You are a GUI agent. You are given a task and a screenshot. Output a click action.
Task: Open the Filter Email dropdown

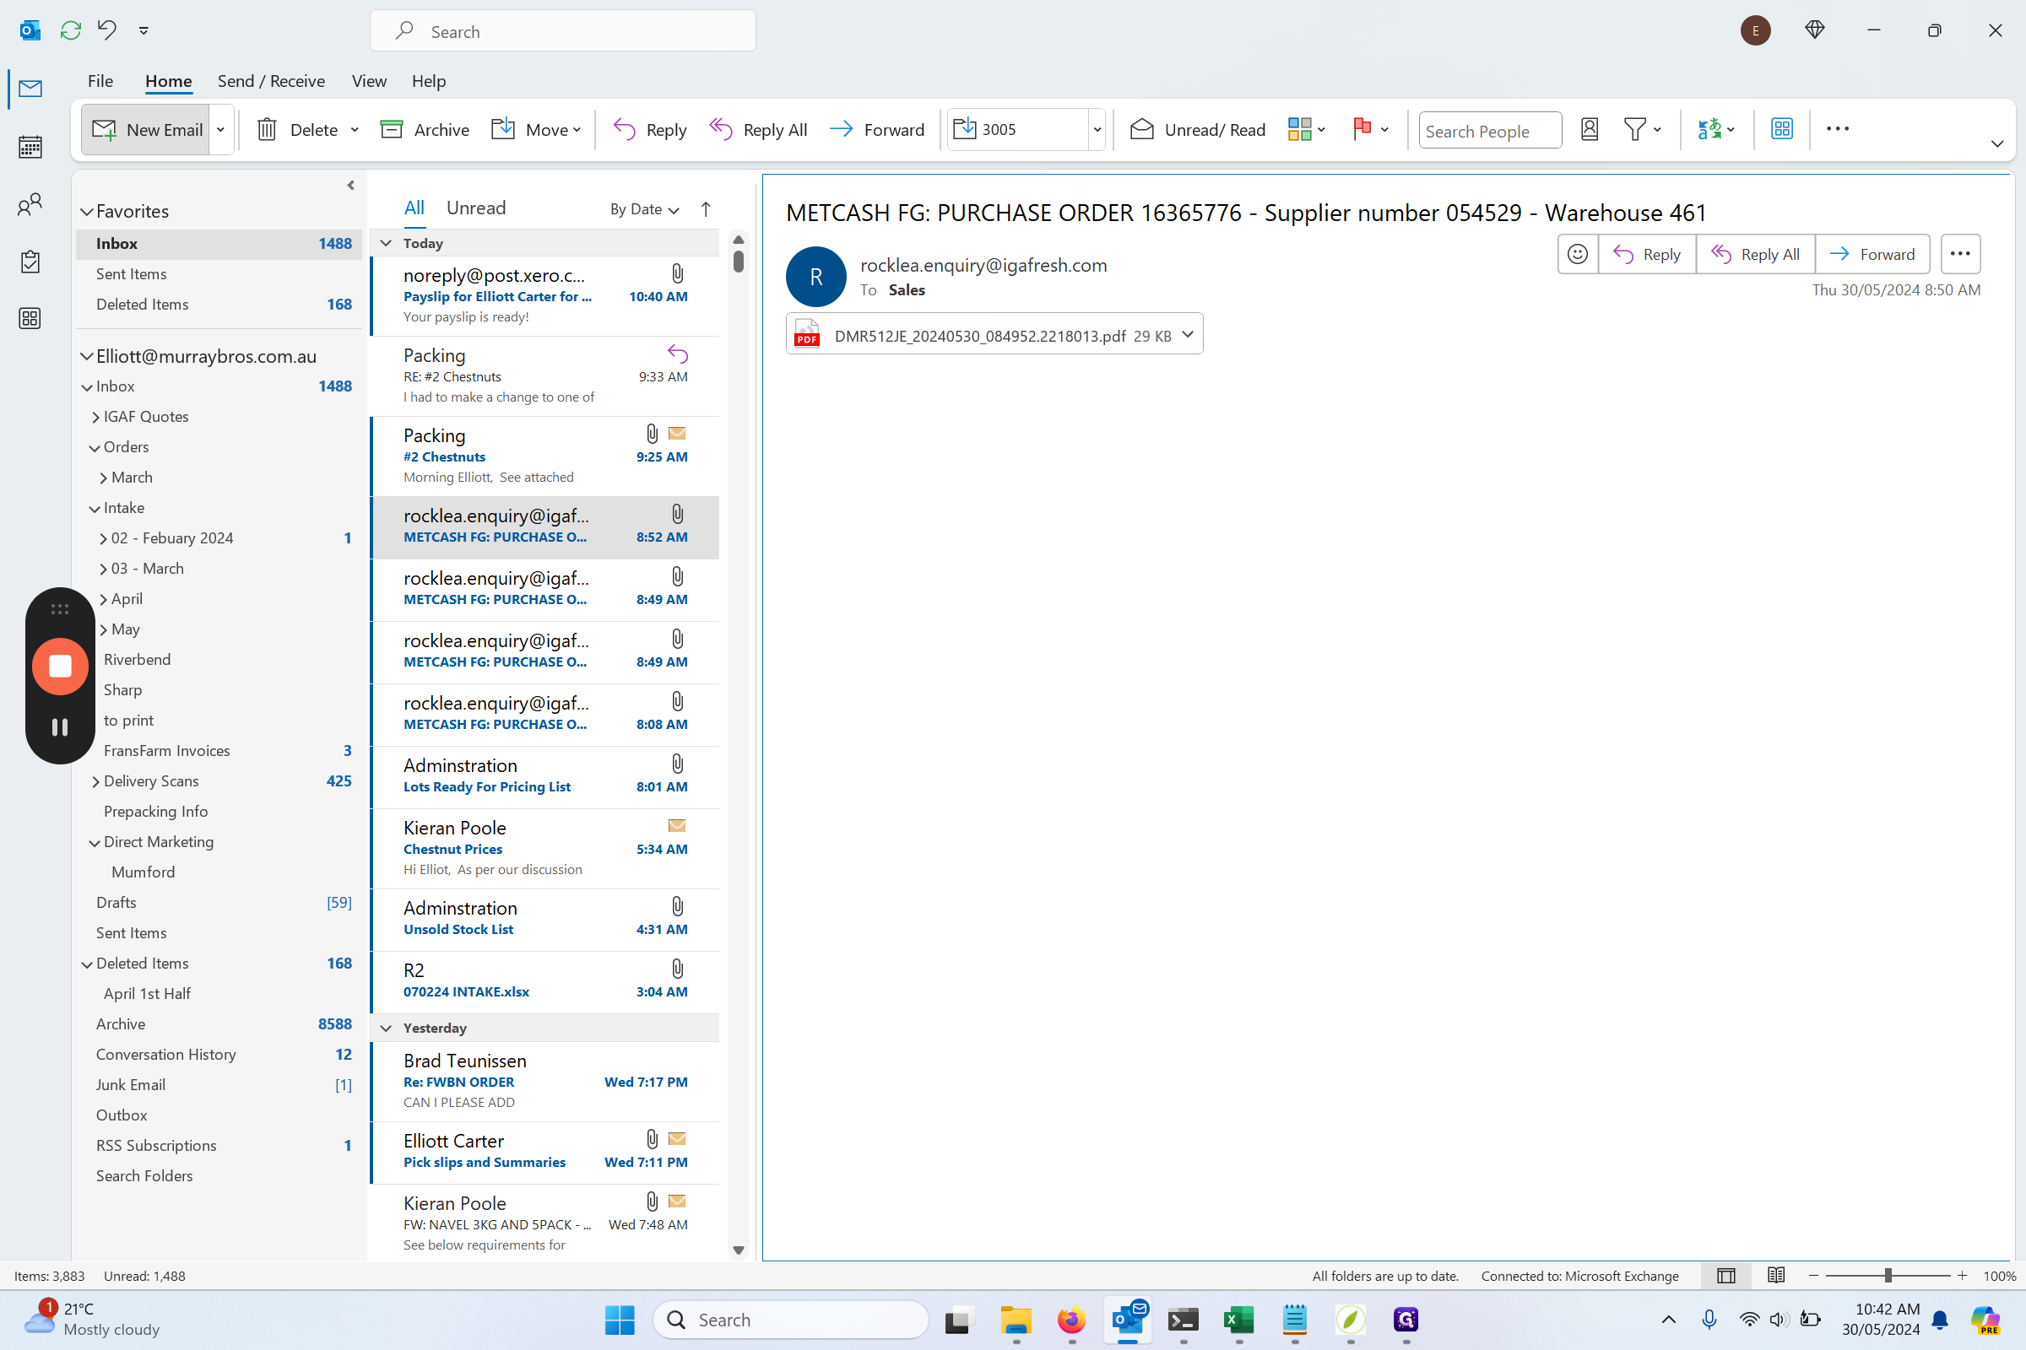tap(1642, 129)
